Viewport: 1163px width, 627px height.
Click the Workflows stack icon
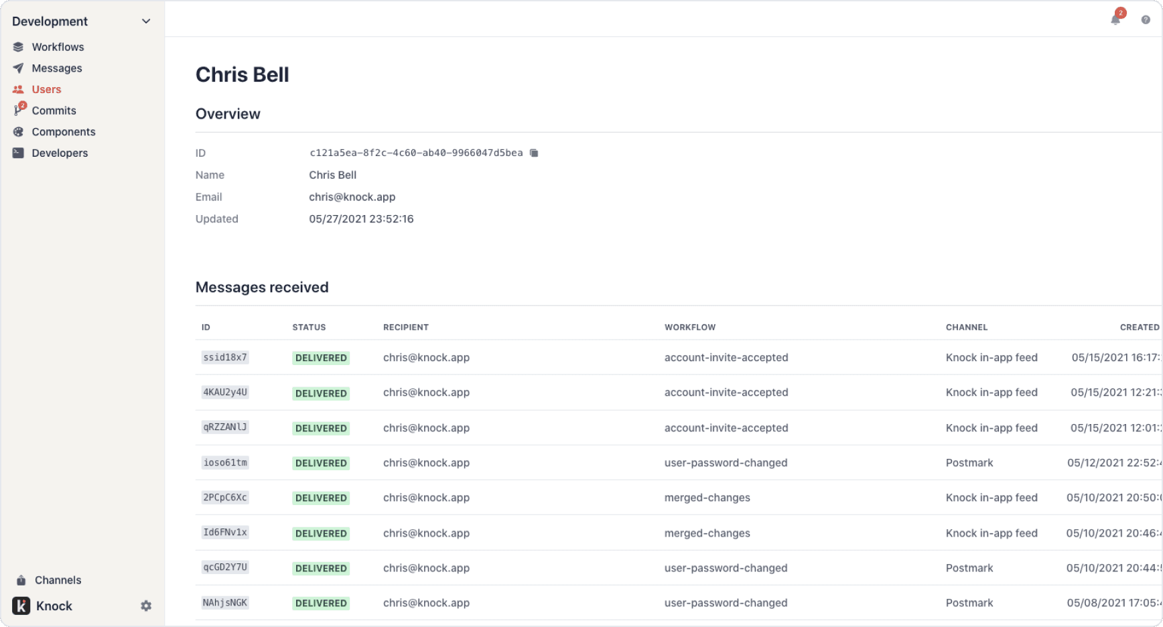click(18, 47)
